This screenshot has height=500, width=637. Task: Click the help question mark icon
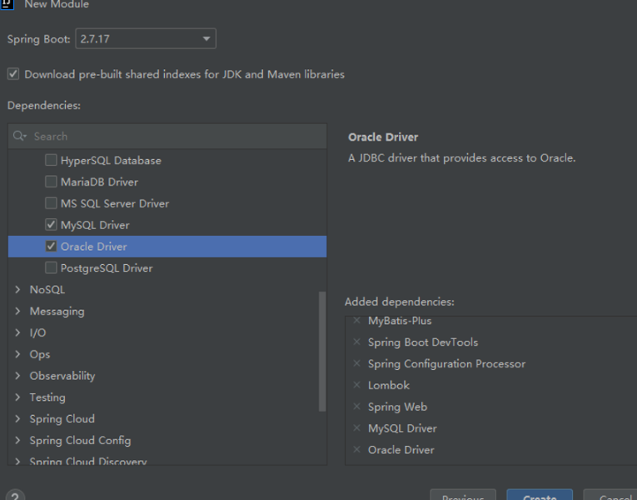[16, 496]
